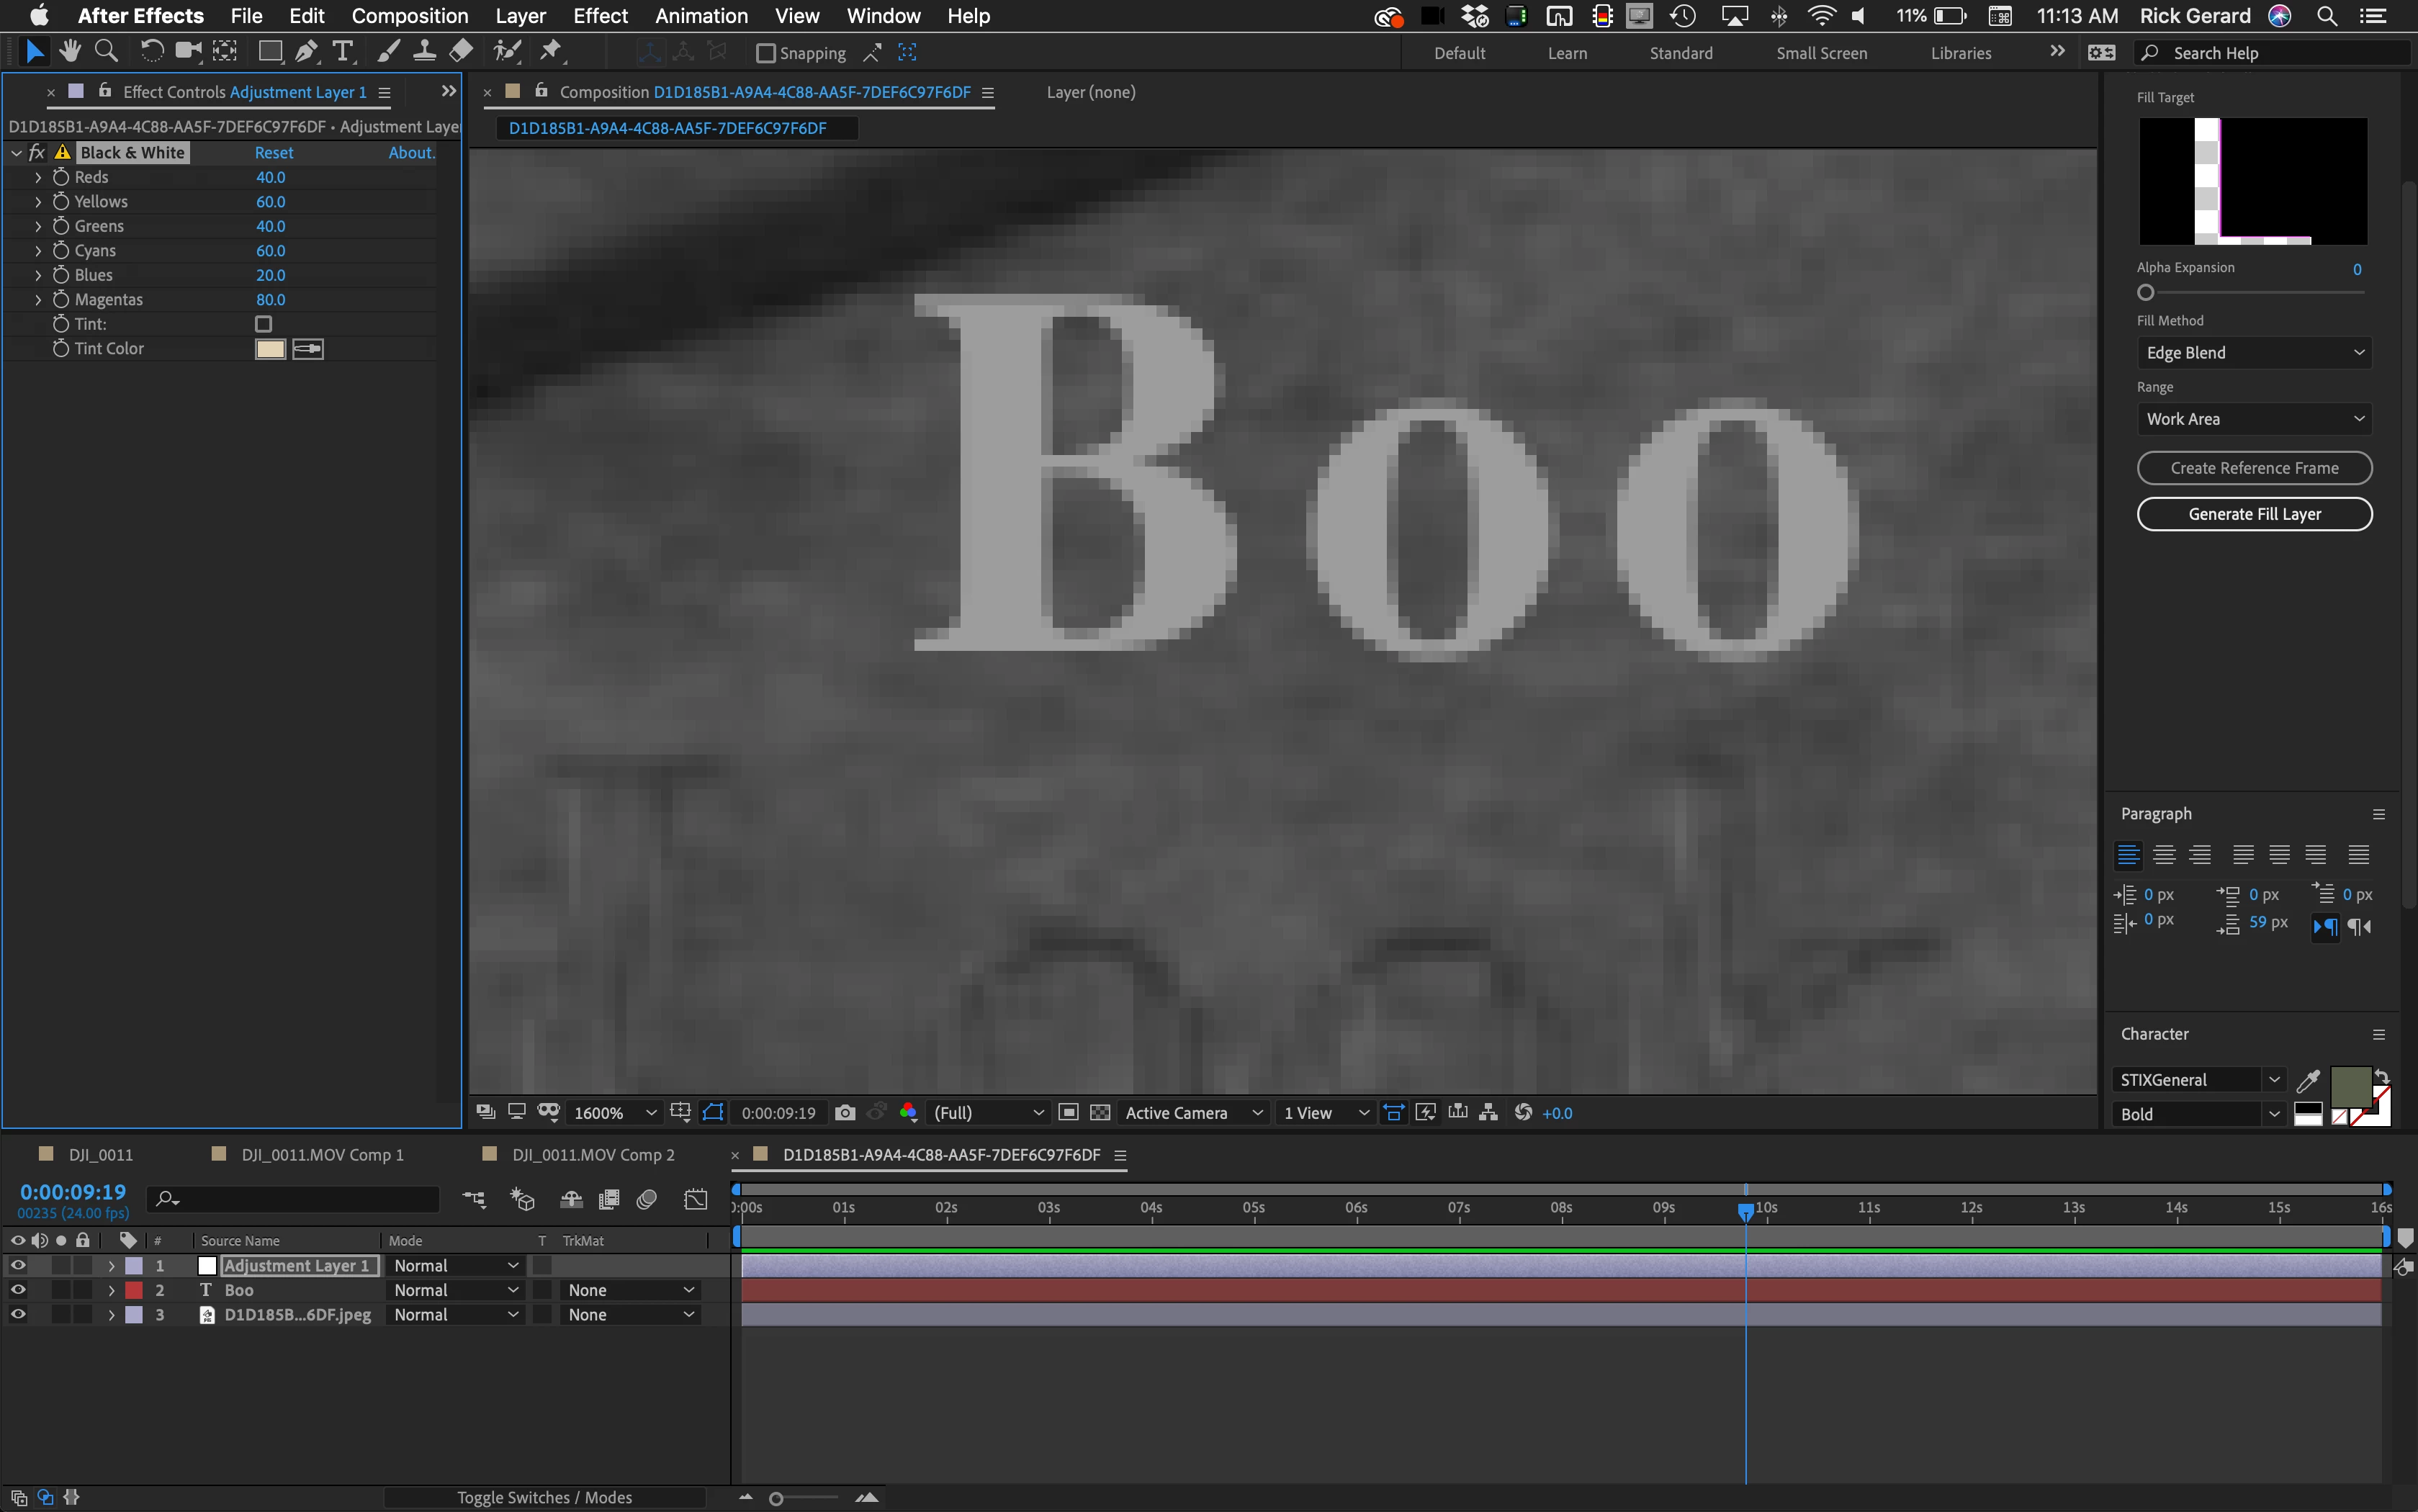Open the Fill Method Edge Blend dropdown
The image size is (2418, 1512).
point(2254,353)
